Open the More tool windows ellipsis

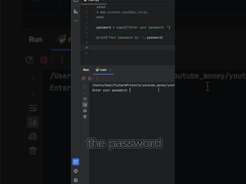point(76,21)
